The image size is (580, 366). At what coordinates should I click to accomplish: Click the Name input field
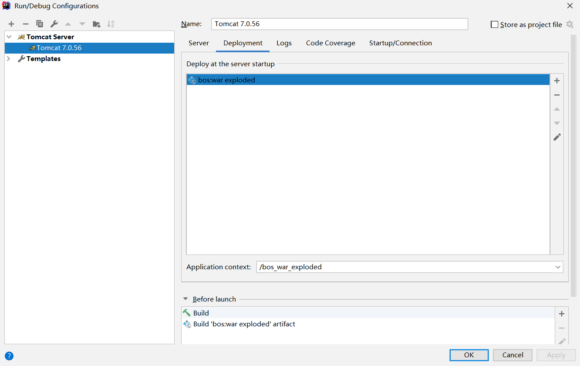[x=339, y=24]
